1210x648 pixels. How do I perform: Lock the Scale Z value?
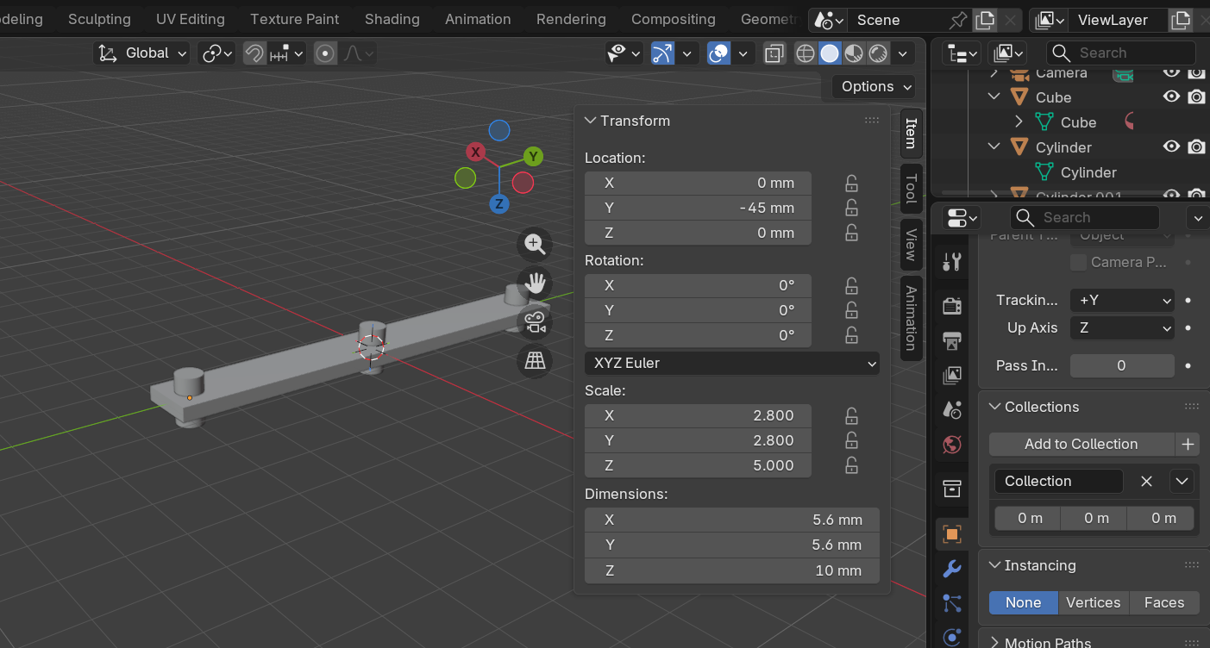pyautogui.click(x=851, y=465)
